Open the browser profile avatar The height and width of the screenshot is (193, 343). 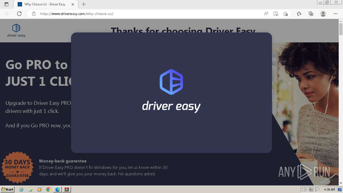click(323, 14)
